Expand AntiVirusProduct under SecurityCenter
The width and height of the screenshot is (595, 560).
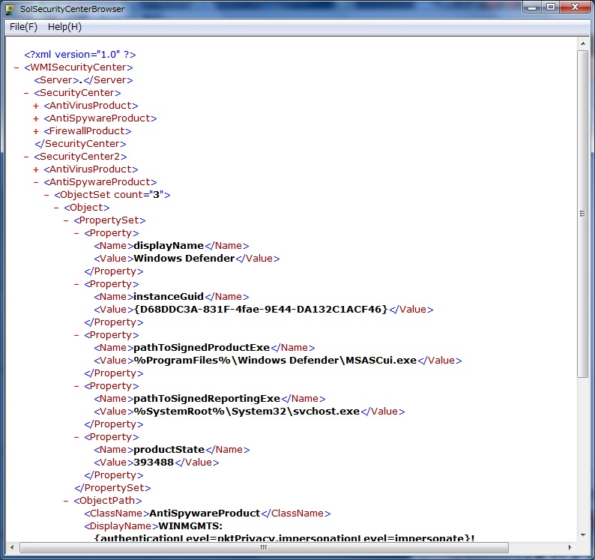[x=36, y=106]
